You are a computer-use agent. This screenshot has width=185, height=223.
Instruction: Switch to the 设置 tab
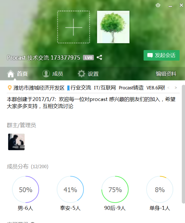[88, 74]
